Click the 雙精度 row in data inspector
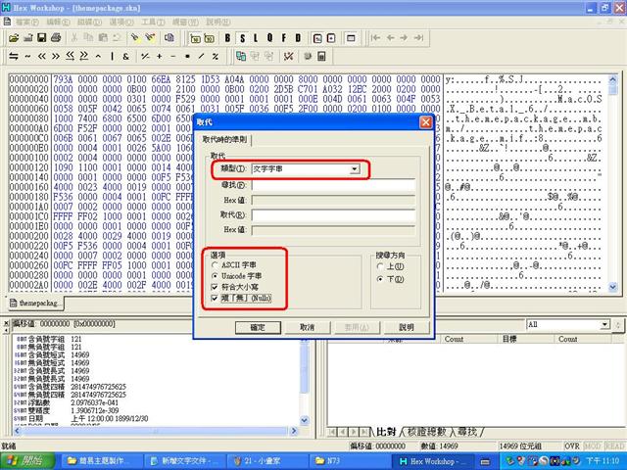627x470 pixels. point(65,410)
